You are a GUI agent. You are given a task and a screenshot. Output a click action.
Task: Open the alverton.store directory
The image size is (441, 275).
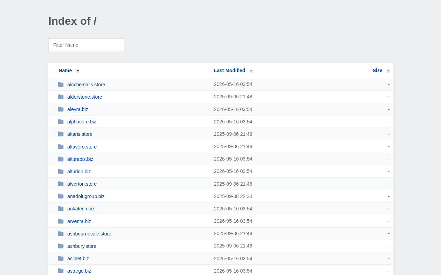[82, 184]
